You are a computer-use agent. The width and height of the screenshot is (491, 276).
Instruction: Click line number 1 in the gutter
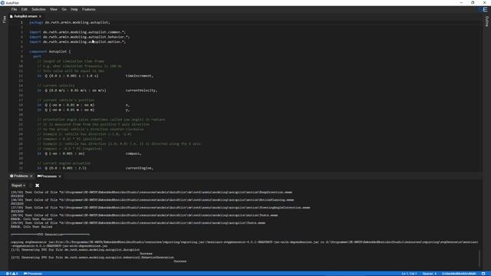pos(21,22)
